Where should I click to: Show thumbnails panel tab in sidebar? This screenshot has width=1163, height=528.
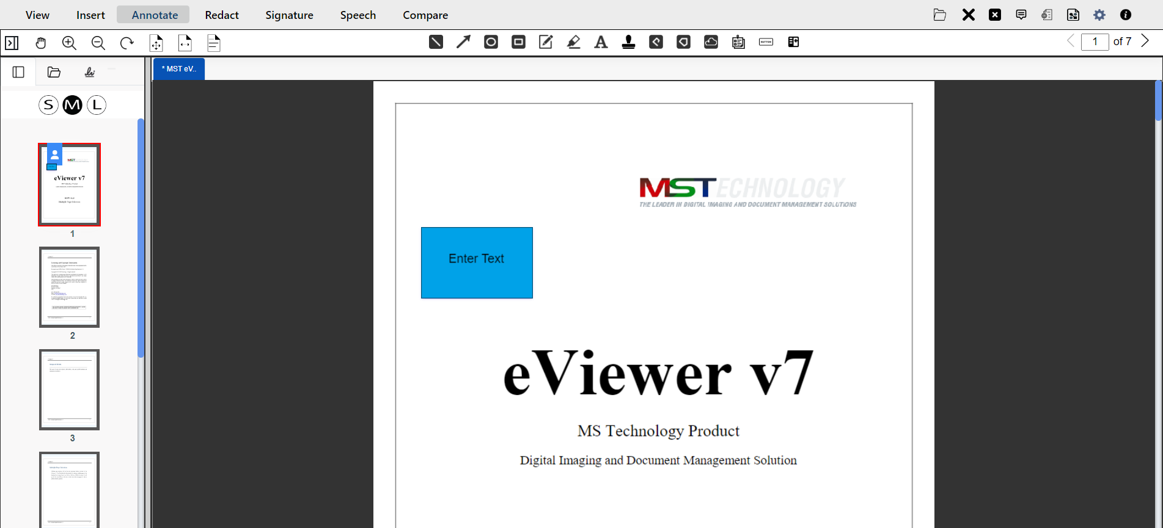click(x=18, y=72)
